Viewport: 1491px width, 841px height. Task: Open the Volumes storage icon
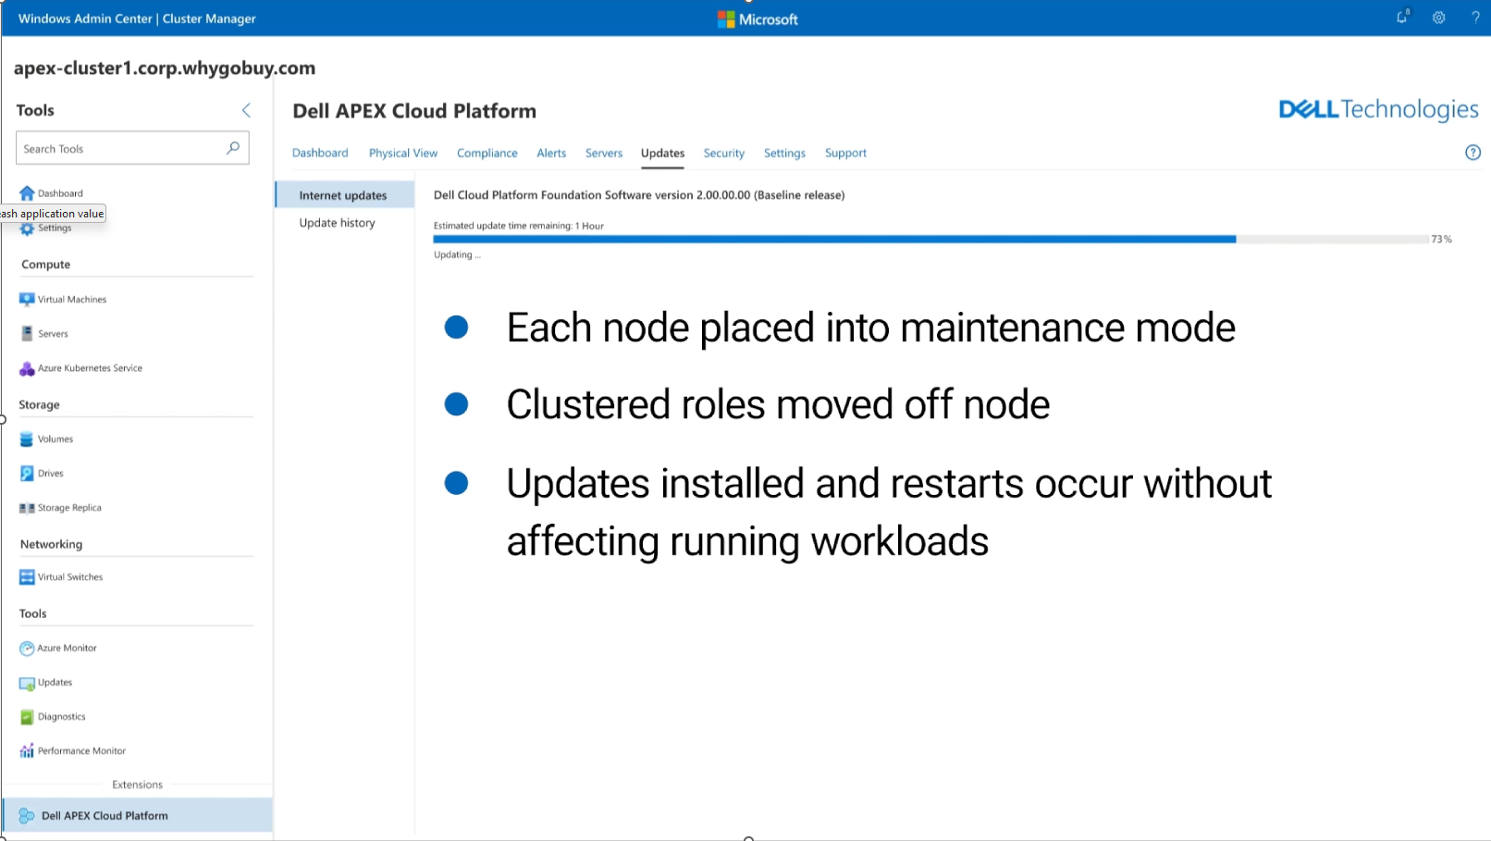[x=27, y=439]
